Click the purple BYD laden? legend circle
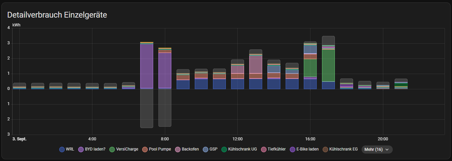This screenshot has width=452, height=161. pos(81,149)
